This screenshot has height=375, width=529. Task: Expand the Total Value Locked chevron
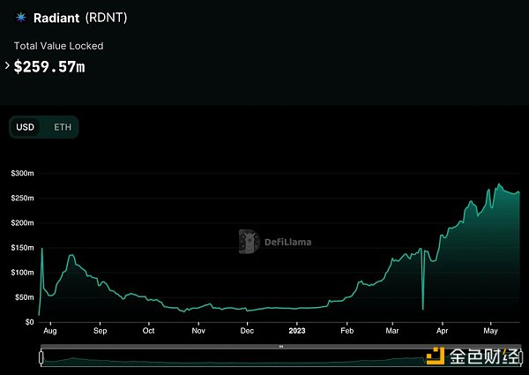pos(9,65)
